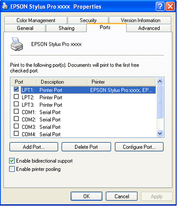177x206 pixels.
Task: Switch to the Color Management tab
Action: [36, 20]
